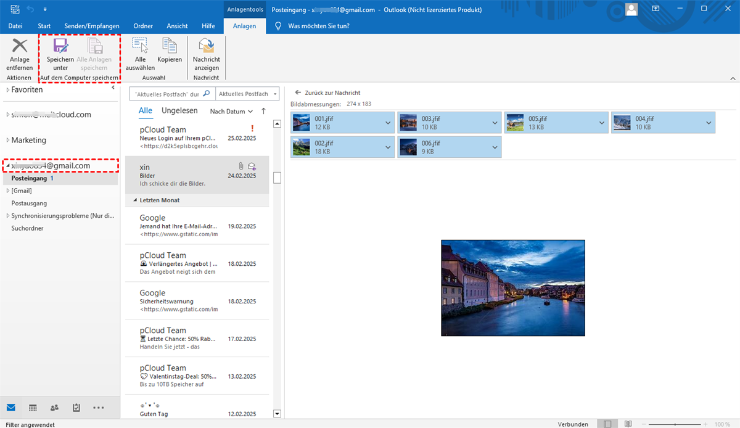Image resolution: width=740 pixels, height=428 pixels.
Task: Open the Senden/Empfangen ribbon tab
Action: (x=92, y=26)
